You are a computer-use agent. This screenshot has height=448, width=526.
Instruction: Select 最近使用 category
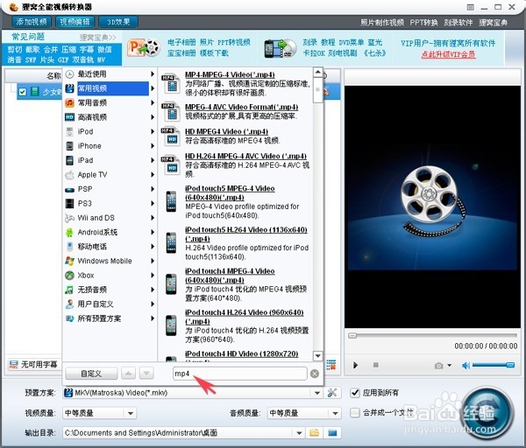tap(92, 74)
